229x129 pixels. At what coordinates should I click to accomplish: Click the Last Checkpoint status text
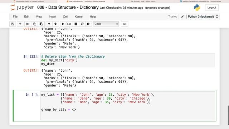coord(121,8)
